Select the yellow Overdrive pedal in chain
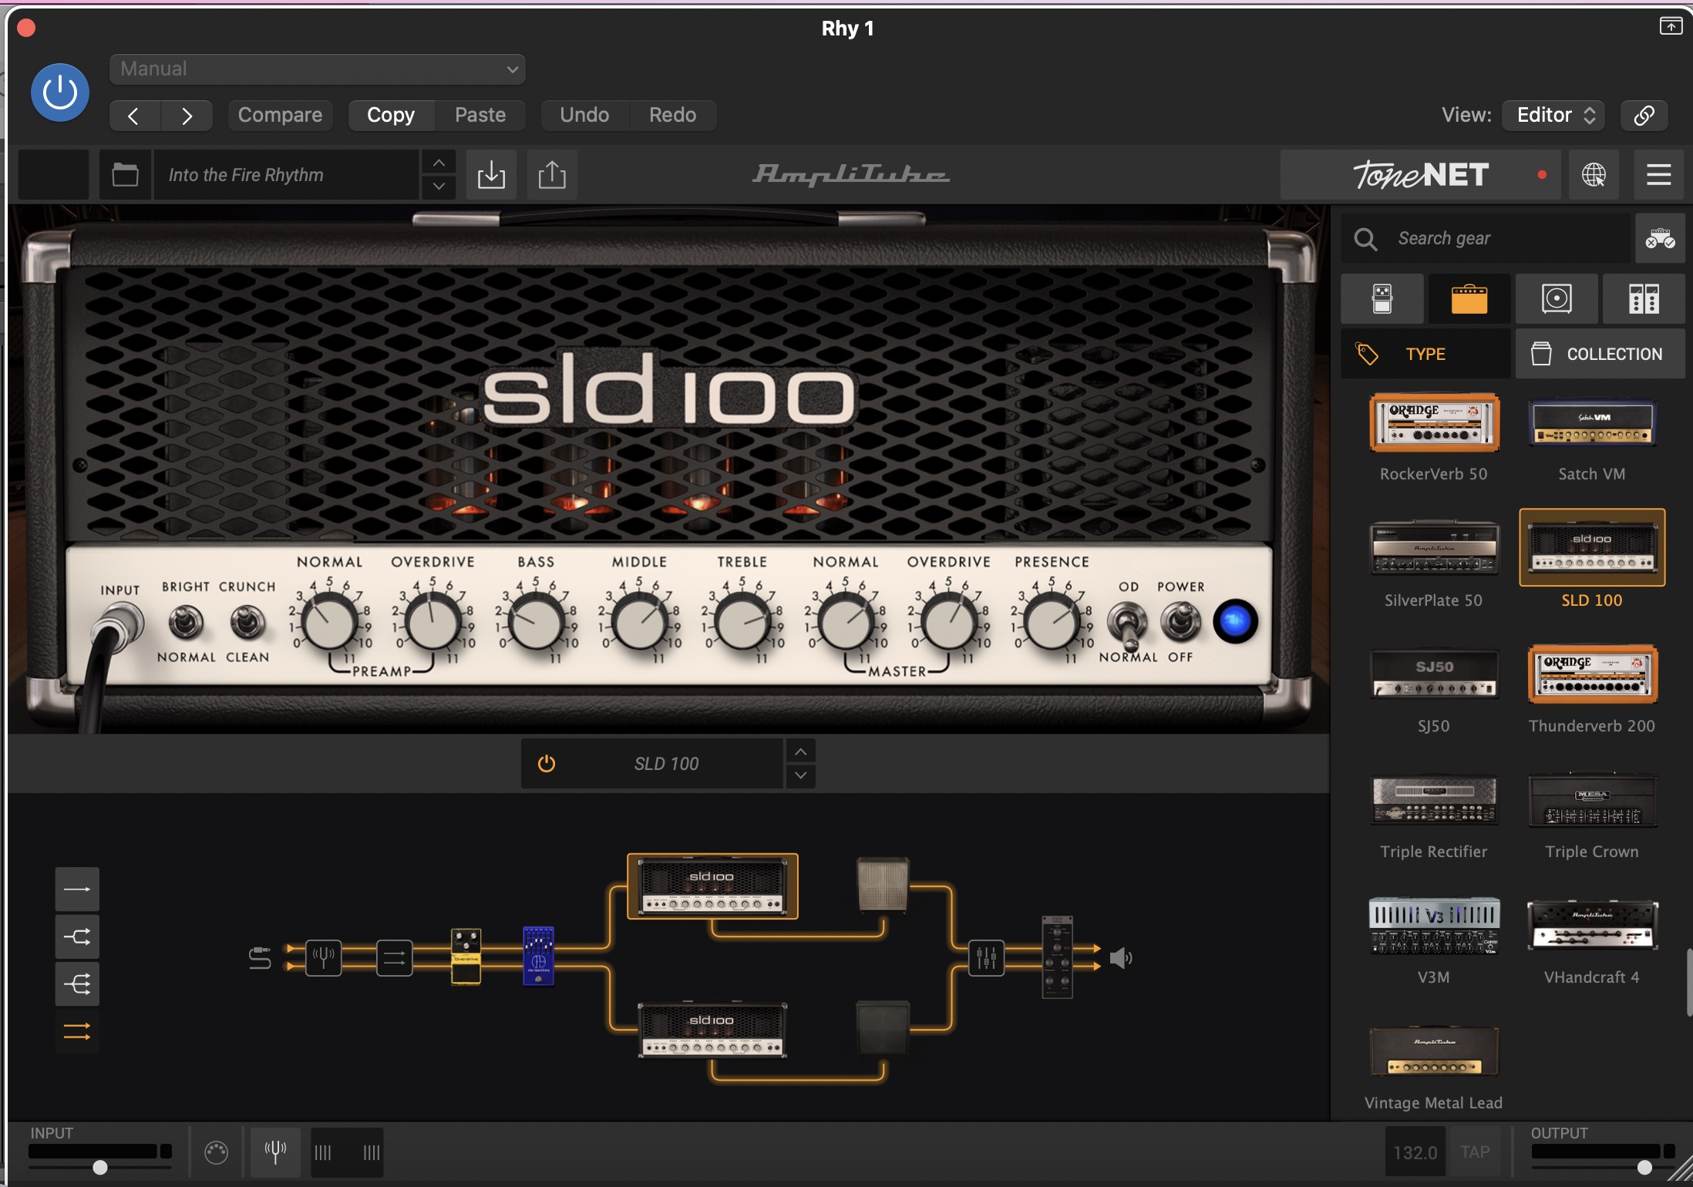Screen dimensions: 1693x1187 (x=466, y=957)
